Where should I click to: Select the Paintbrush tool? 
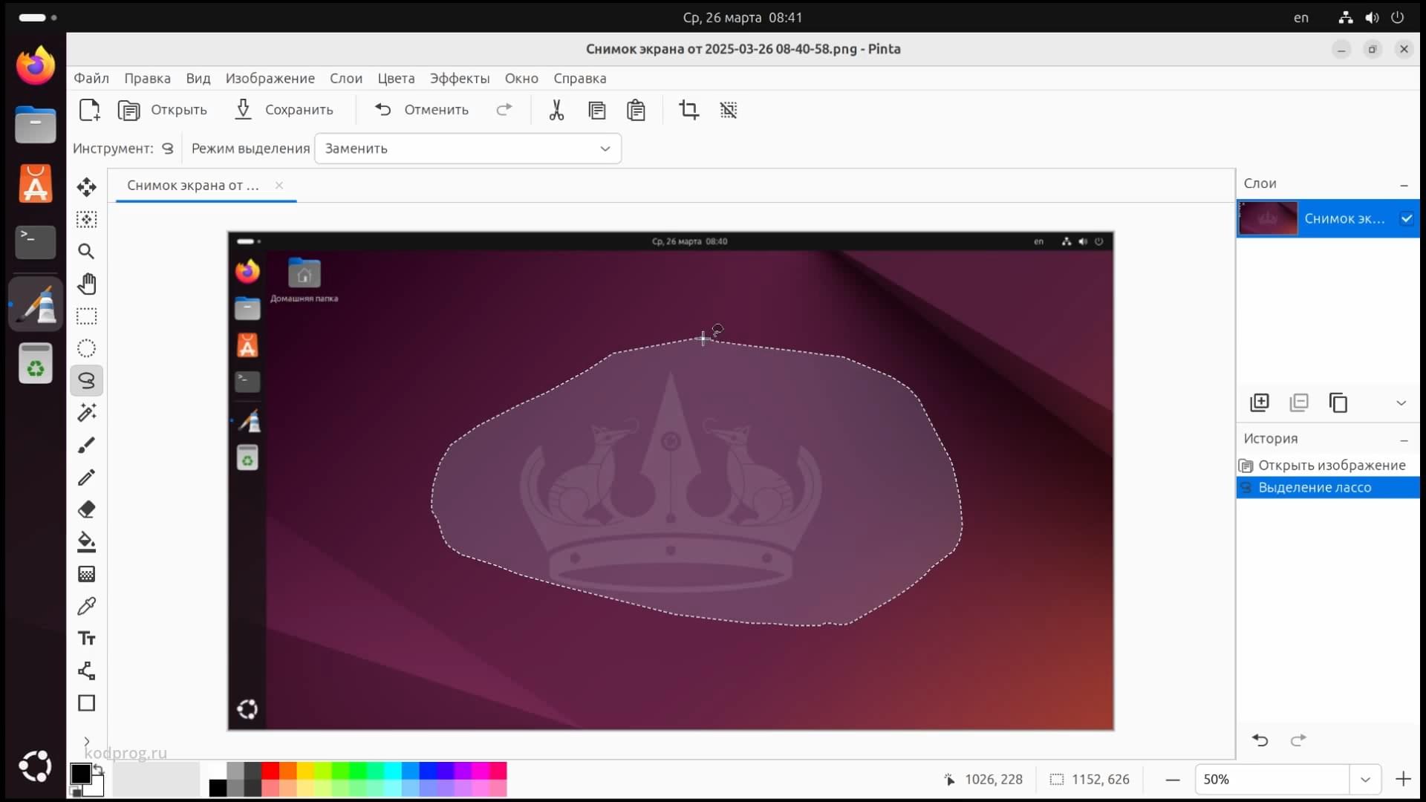click(x=86, y=445)
